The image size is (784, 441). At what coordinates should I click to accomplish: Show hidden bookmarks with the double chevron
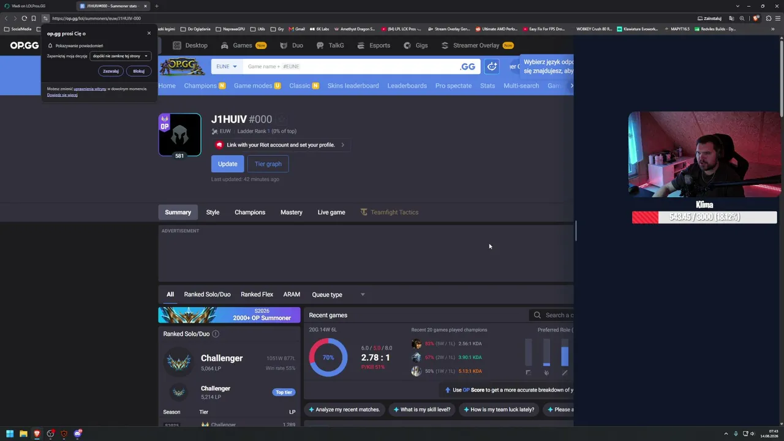click(x=773, y=29)
